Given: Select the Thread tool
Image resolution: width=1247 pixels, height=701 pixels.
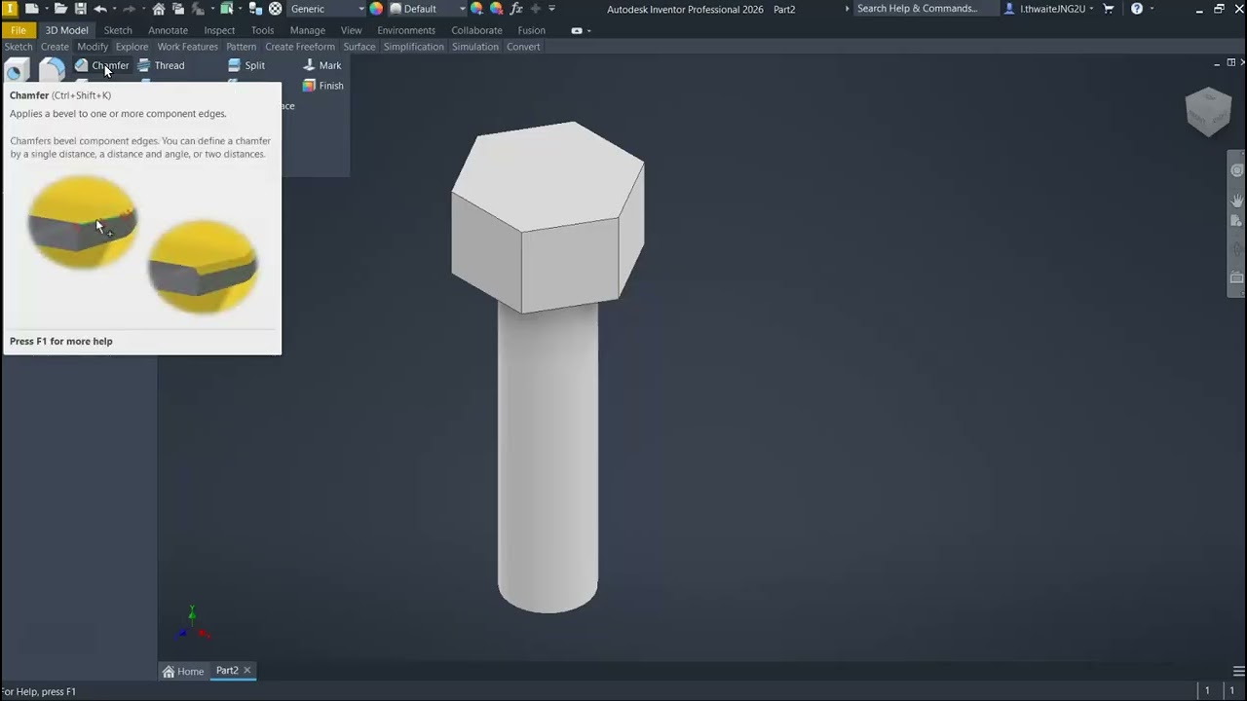Looking at the screenshot, I should click(161, 65).
